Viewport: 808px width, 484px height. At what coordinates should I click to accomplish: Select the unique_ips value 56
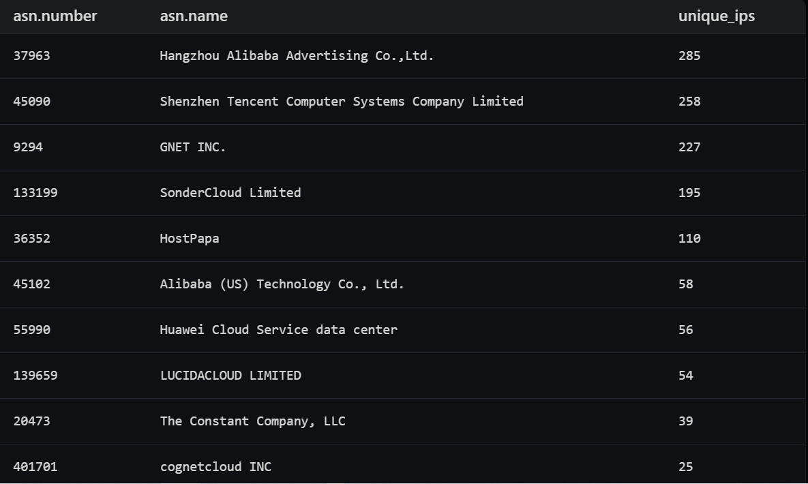pyautogui.click(x=686, y=330)
